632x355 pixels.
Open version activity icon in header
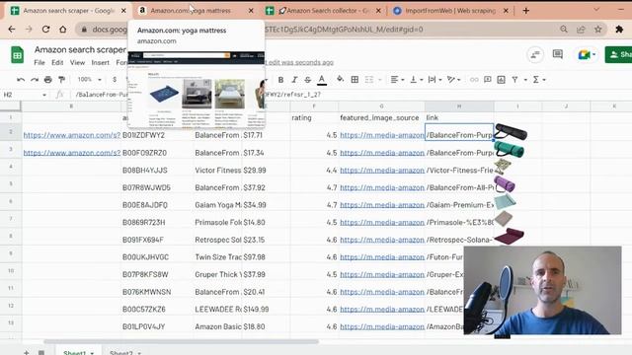535,55
